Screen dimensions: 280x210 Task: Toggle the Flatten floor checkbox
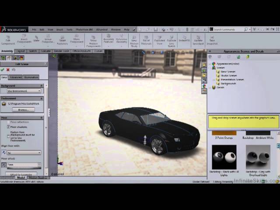coord(8,136)
